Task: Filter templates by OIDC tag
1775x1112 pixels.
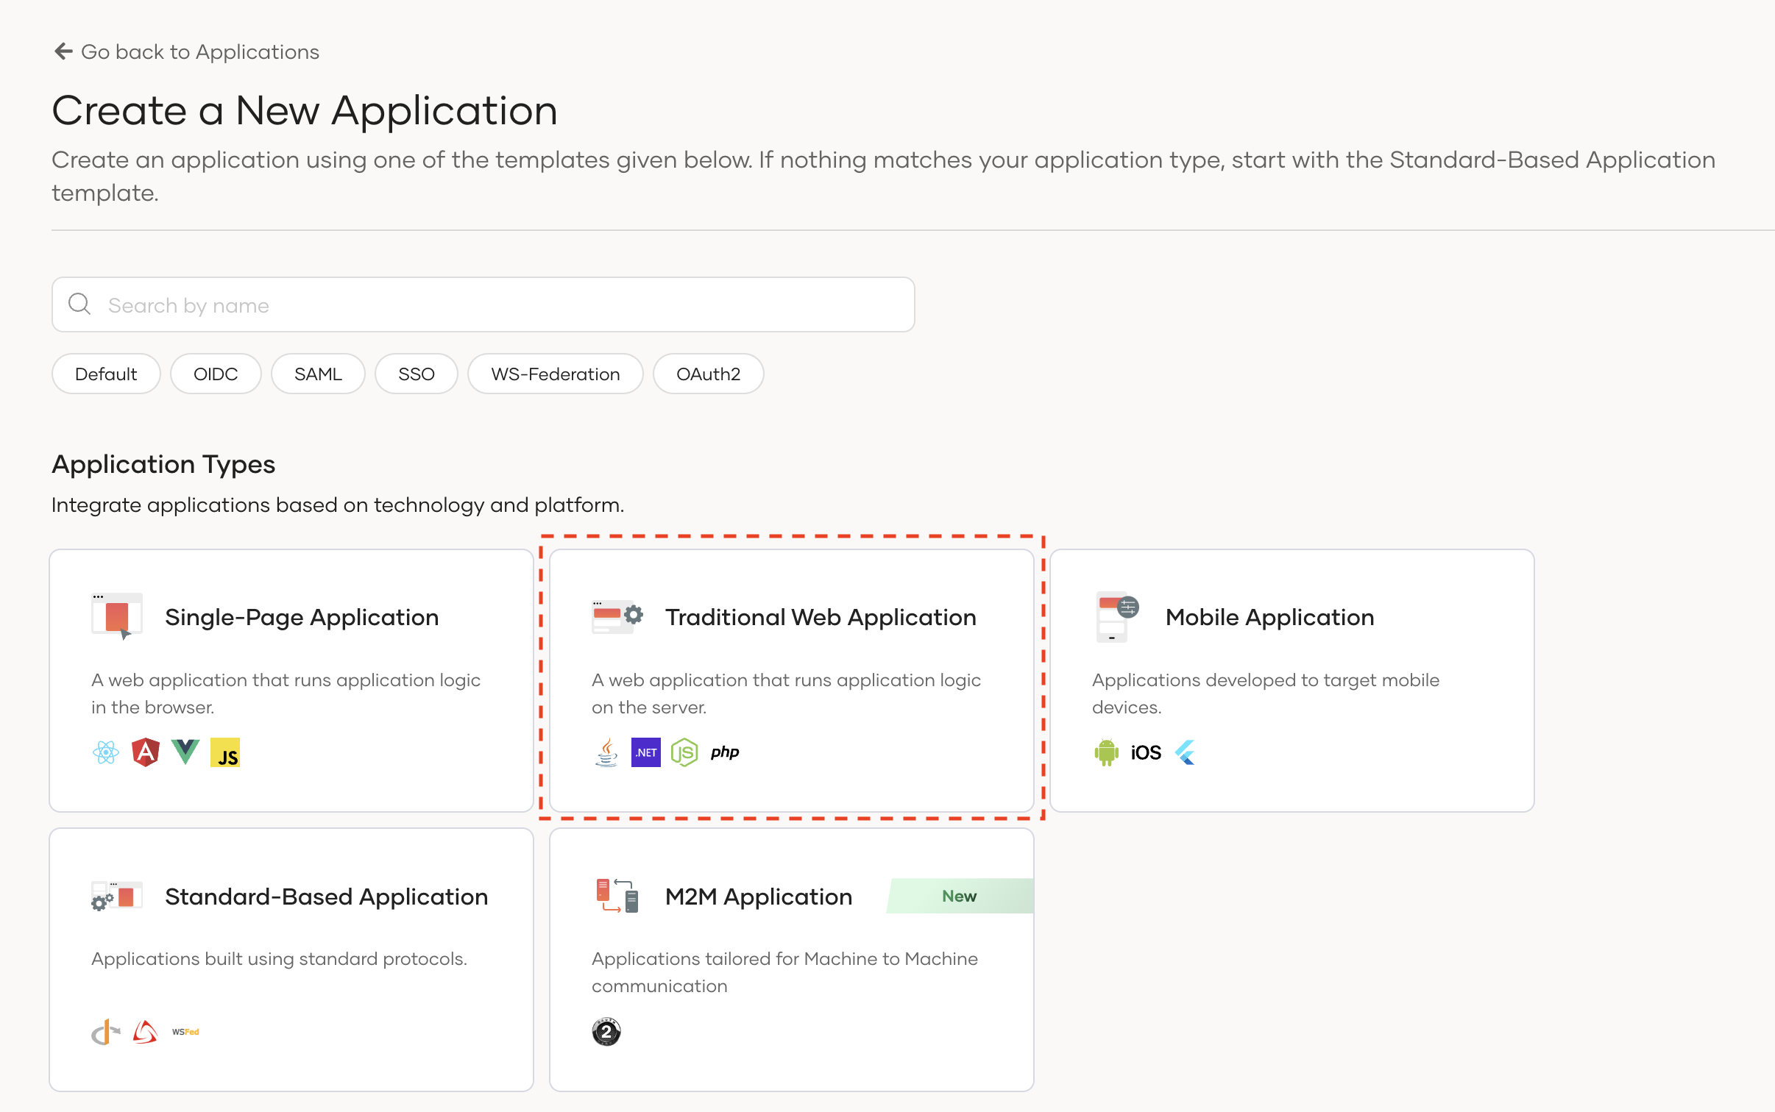Action: coord(216,374)
